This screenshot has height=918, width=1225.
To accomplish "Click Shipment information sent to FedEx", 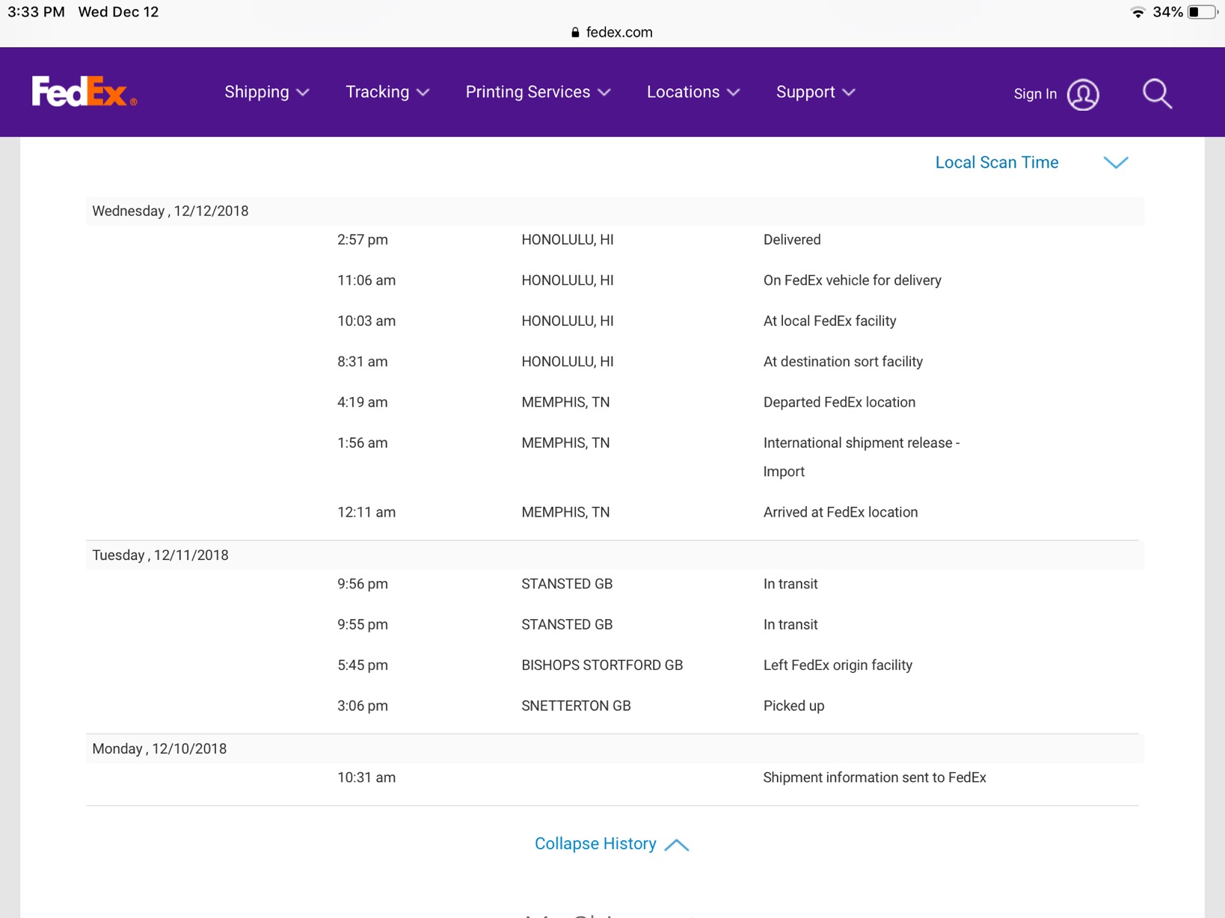I will click(874, 777).
